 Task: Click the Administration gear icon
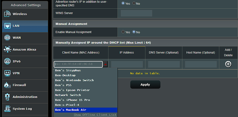(x=7, y=97)
